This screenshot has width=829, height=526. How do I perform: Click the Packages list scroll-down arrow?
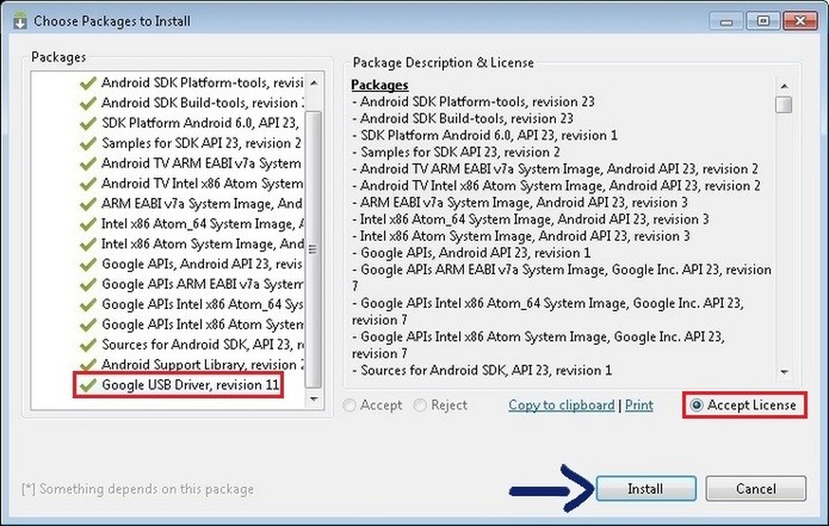(314, 399)
